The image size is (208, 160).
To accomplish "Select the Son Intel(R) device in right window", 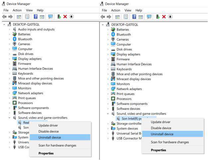I will tap(133, 119).
